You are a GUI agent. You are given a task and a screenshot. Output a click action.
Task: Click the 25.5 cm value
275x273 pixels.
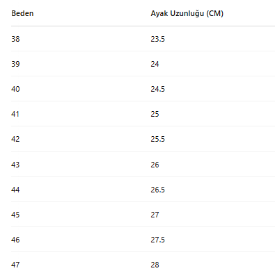[x=158, y=139]
